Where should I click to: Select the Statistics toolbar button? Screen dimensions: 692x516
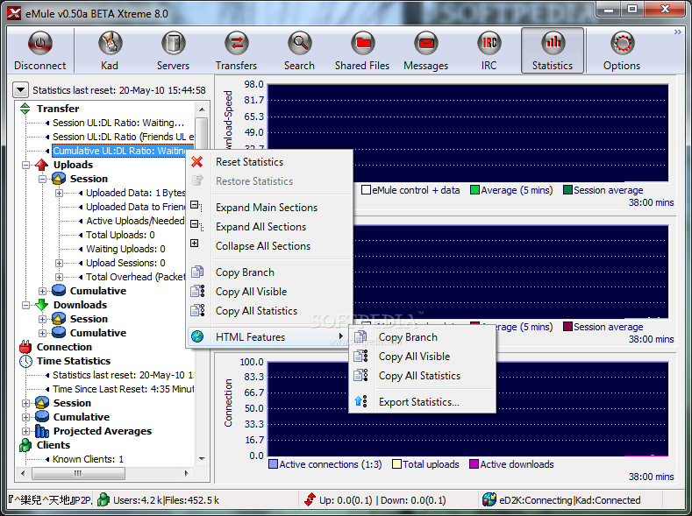click(553, 51)
